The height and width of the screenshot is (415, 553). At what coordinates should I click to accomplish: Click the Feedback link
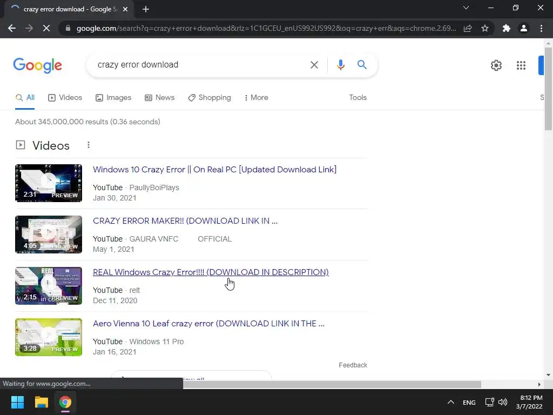click(x=353, y=365)
